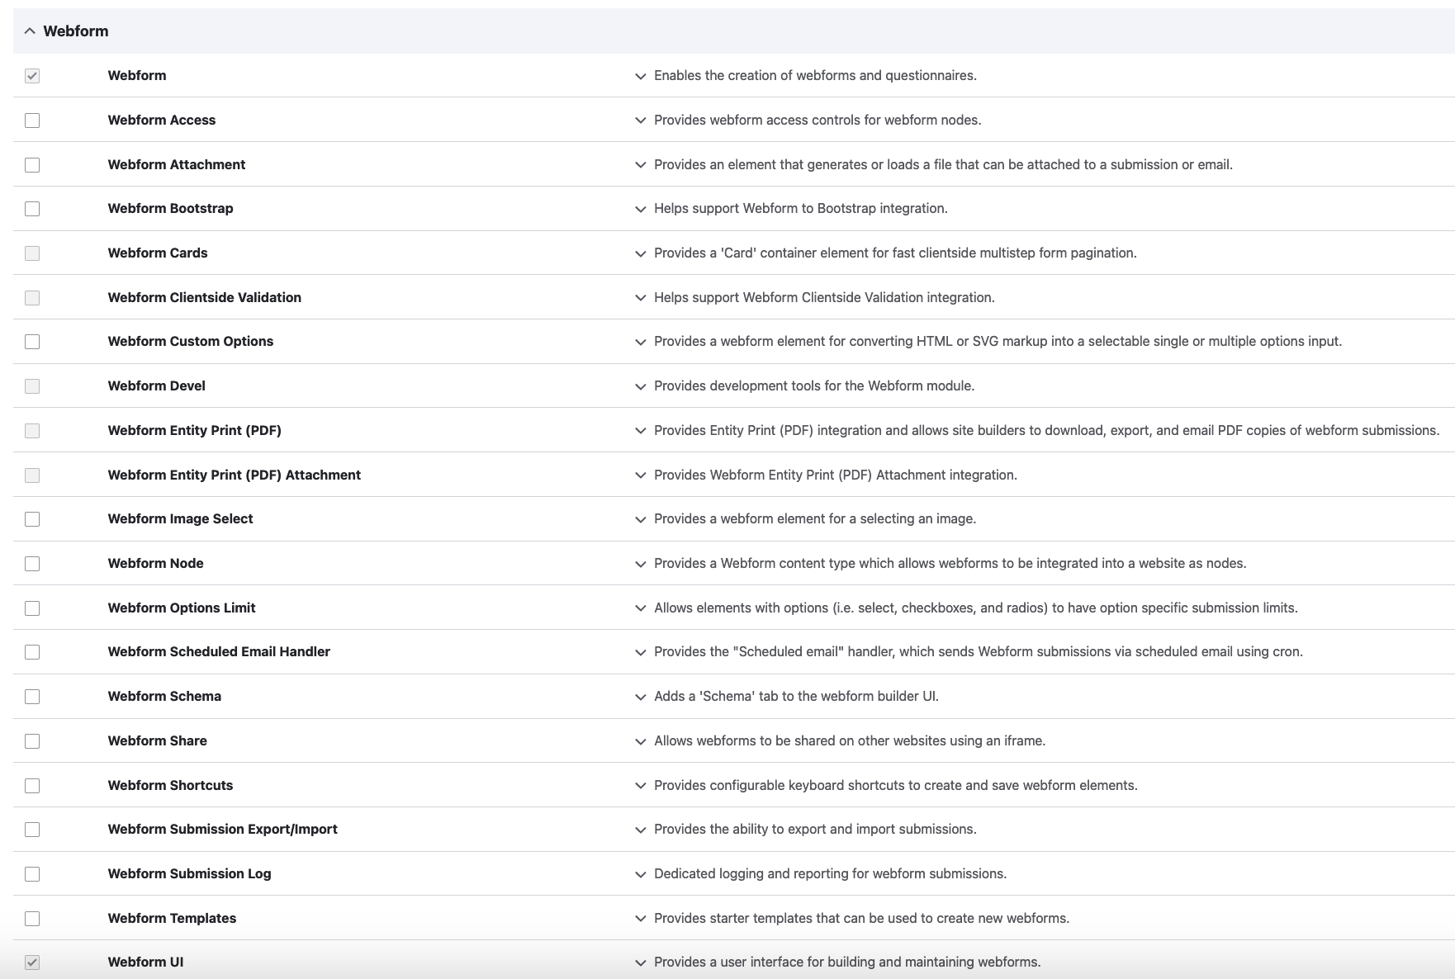Expand chevron for Webform Scheduled Email Handler
1455x979 pixels.
pyautogui.click(x=640, y=652)
